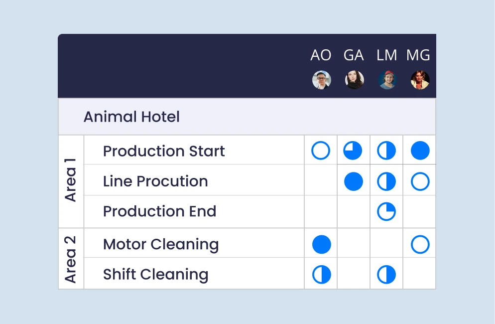Select AO's full circle for Motor Cleaning
Image resolution: width=495 pixels, height=324 pixels.
coord(322,244)
